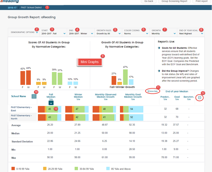Click Monthly Goal Median Growth header
This screenshot has height=172, width=212.
133,97
